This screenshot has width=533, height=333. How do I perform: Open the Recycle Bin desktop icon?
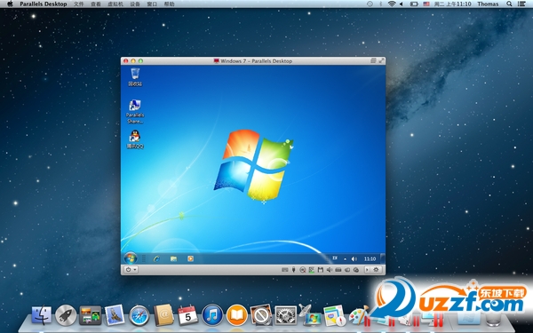pos(135,76)
